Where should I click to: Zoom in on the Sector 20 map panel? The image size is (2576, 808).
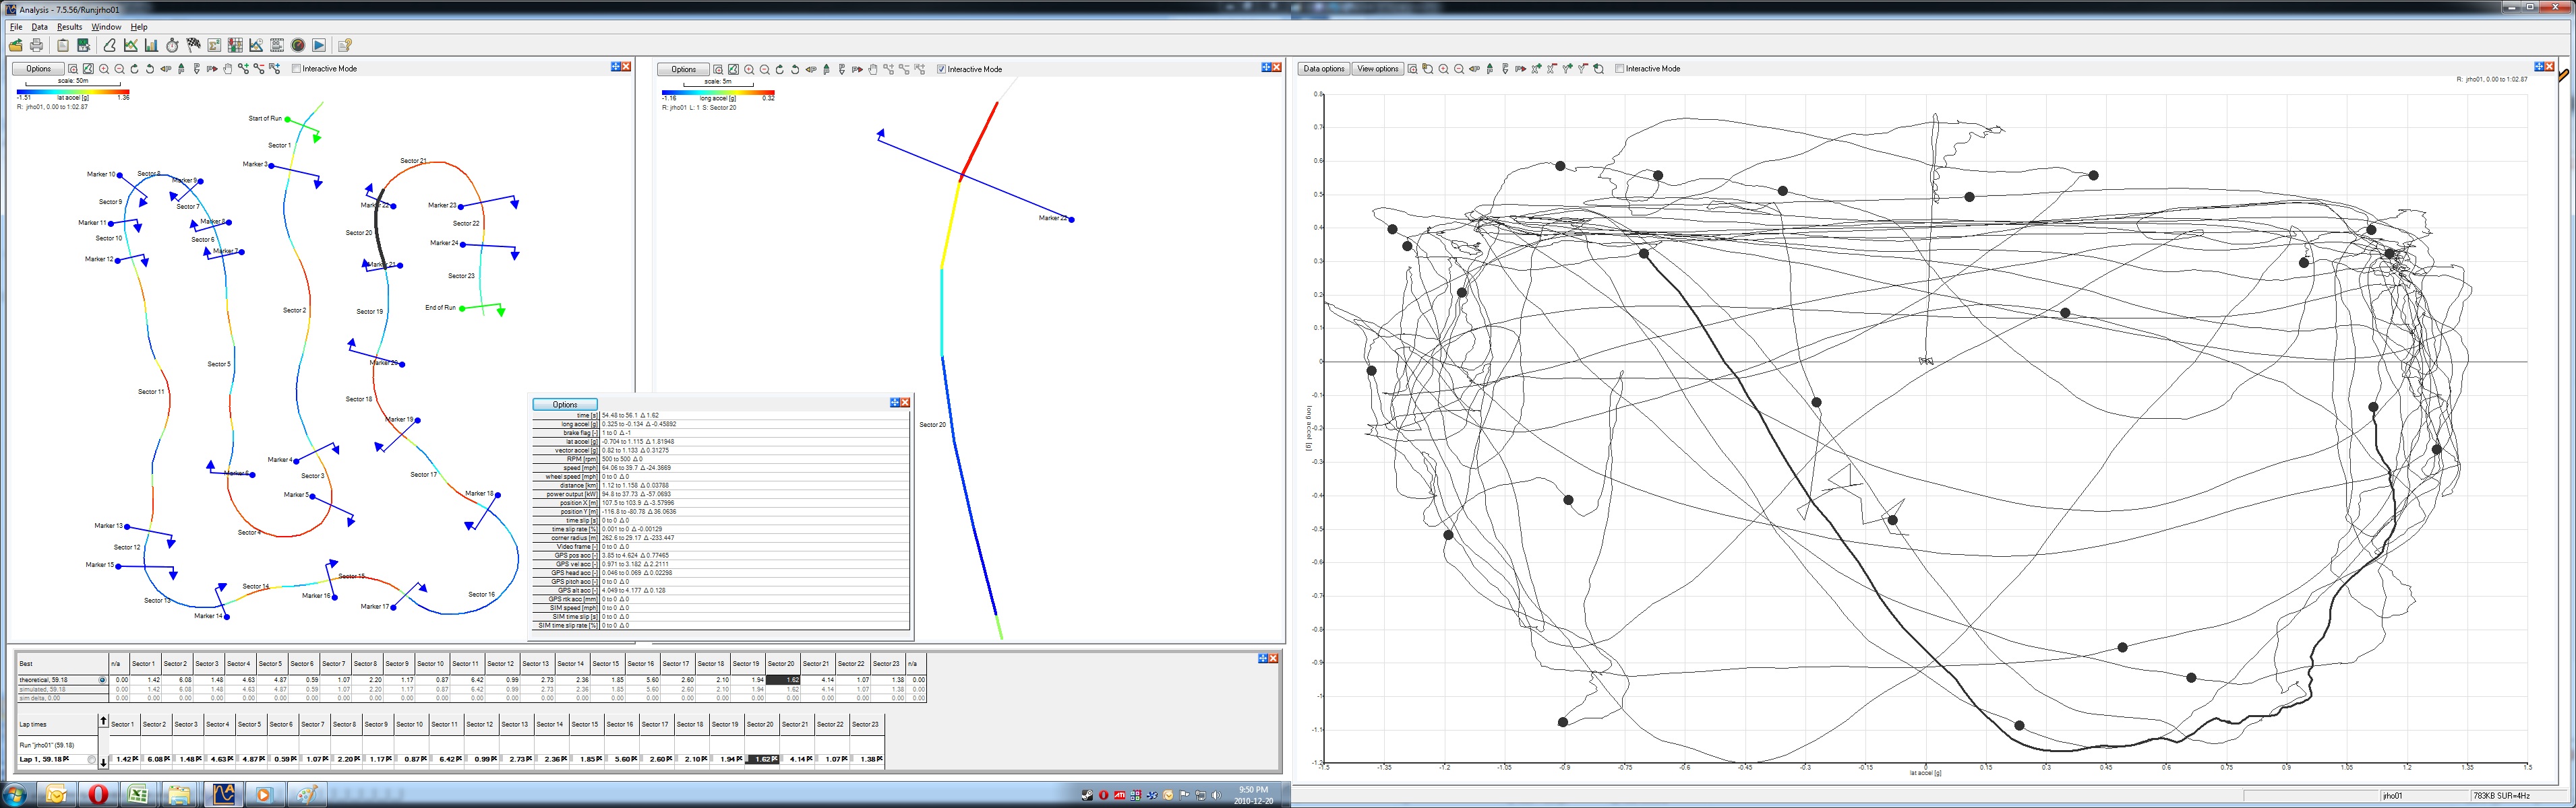[x=749, y=69]
